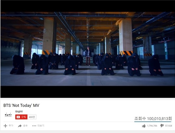Expand the 더보기 more menu
Viewport: 175px width, 133px height.
(x=41, y=126)
